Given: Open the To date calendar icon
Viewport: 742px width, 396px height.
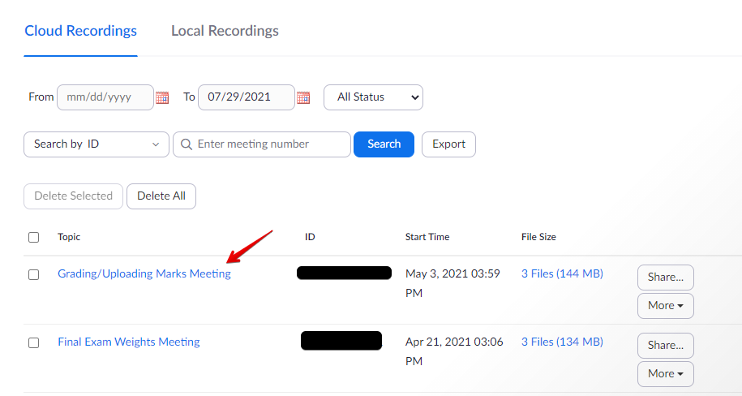Looking at the screenshot, I should (x=303, y=97).
